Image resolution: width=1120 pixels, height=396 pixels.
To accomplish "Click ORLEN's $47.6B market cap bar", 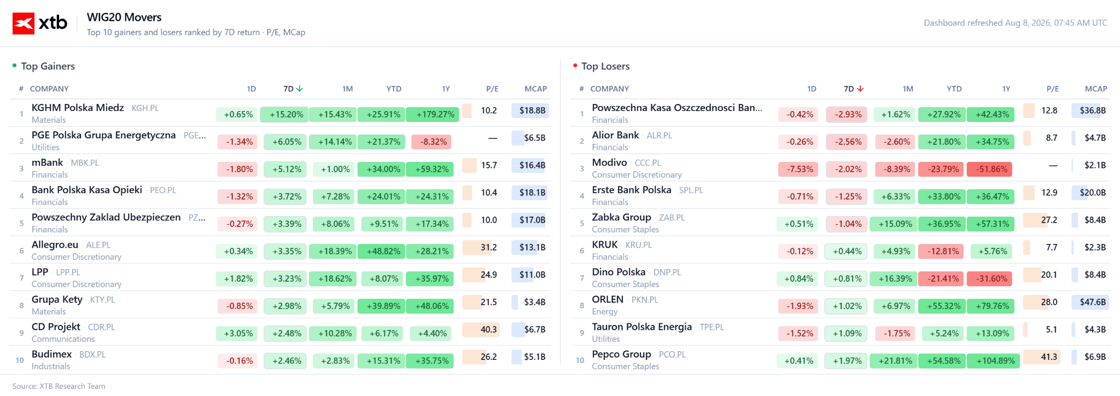I will pyautogui.click(x=1090, y=302).
